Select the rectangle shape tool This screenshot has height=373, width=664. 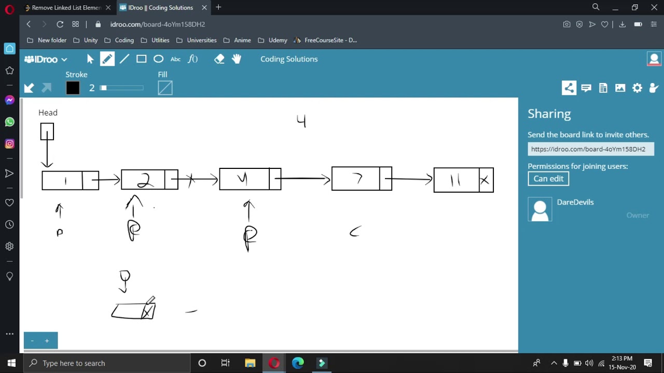pyautogui.click(x=141, y=59)
